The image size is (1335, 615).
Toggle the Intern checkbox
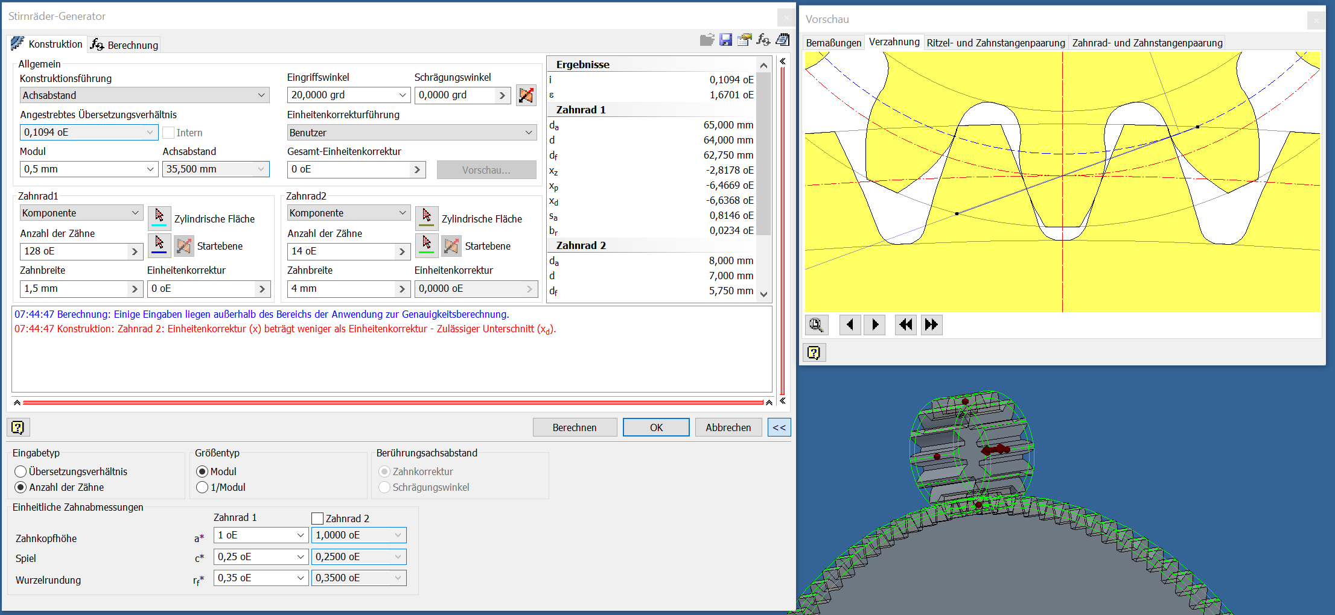[168, 133]
